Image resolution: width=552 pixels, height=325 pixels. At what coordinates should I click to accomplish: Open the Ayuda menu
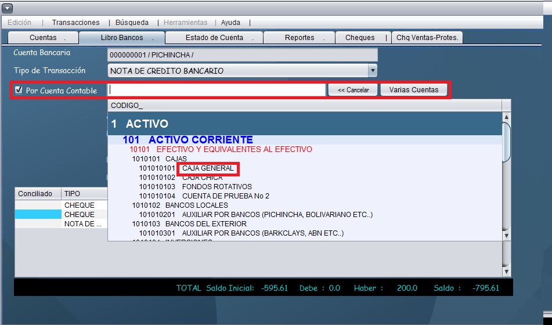coord(230,23)
